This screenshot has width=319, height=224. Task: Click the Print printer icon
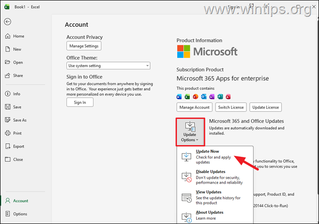coord(8,133)
